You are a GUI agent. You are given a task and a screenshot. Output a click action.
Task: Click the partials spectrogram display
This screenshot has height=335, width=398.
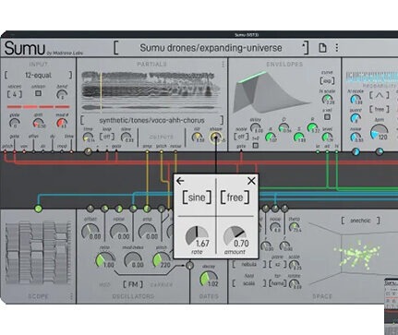151,91
